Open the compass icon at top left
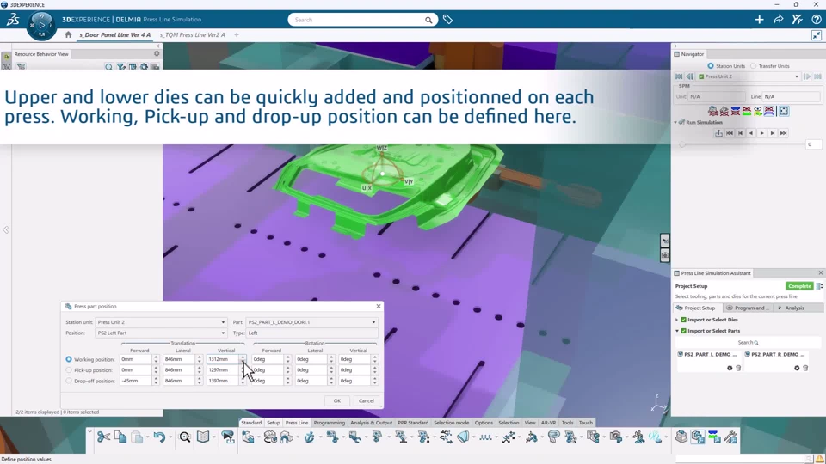826x464 pixels. coord(41,25)
